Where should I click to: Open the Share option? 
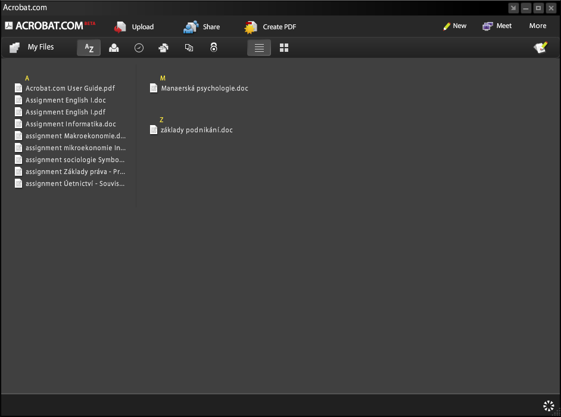(201, 27)
